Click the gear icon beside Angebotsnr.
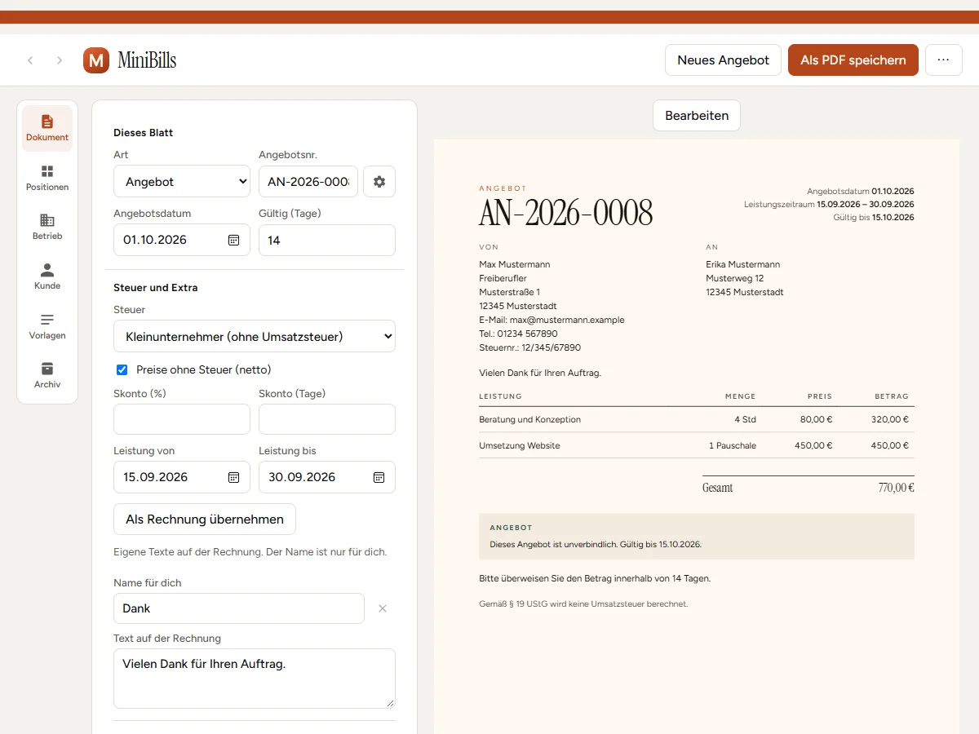 [x=379, y=182]
